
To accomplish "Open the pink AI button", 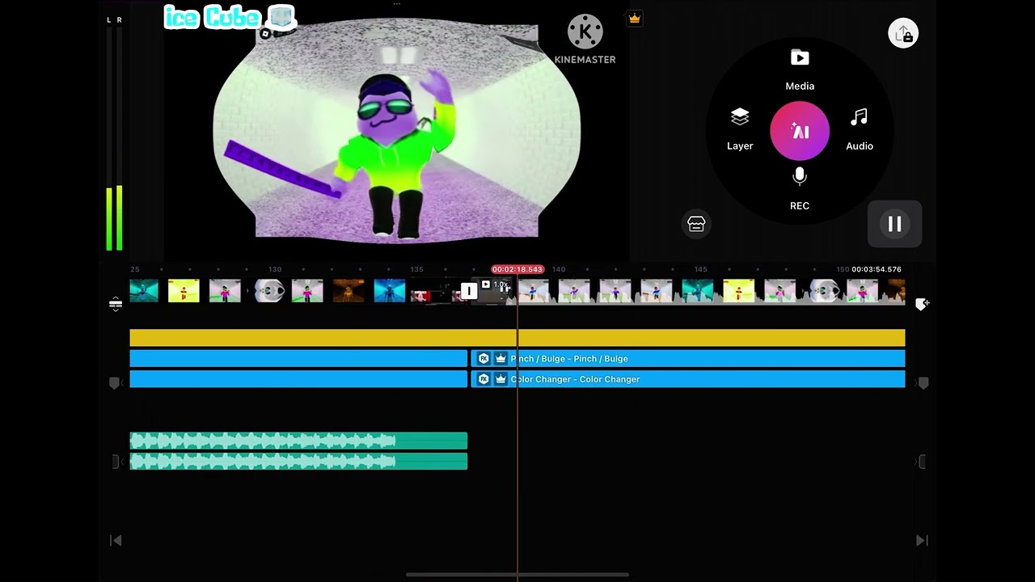I will [800, 131].
